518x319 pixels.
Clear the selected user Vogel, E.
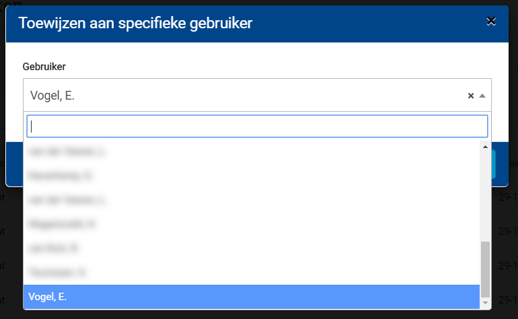(471, 96)
